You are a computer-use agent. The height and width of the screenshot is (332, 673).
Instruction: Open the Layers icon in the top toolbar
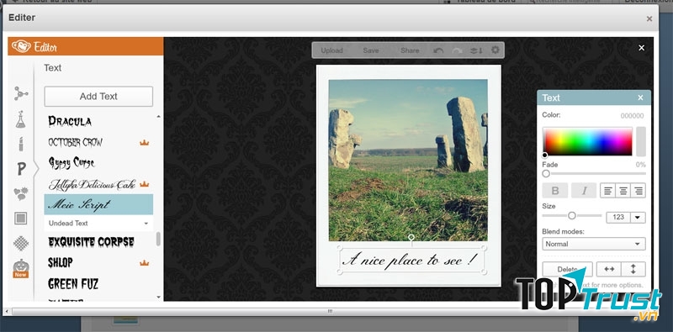tap(476, 50)
